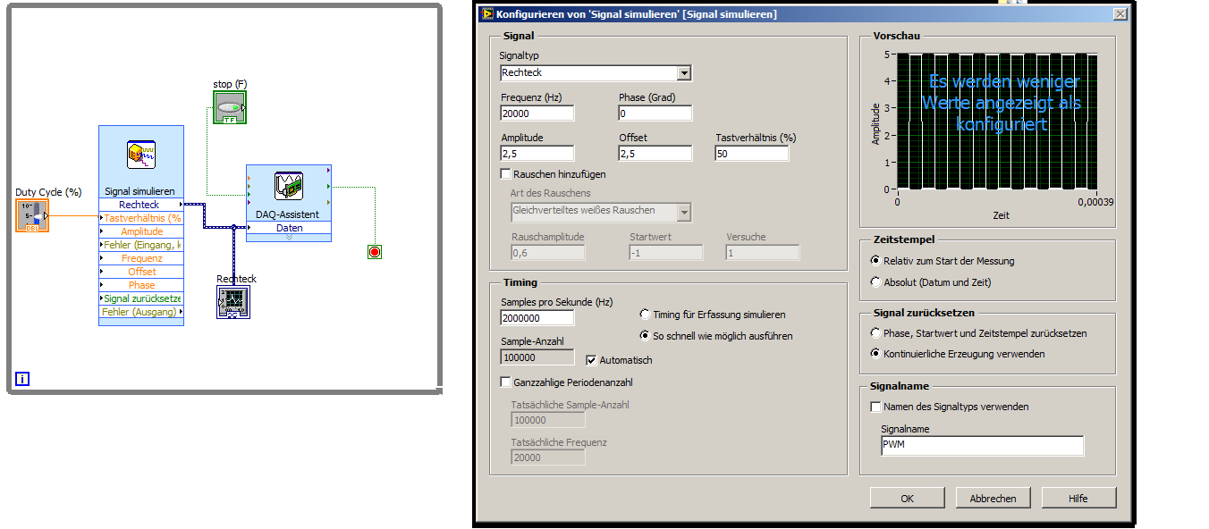Open the Signaltyp dropdown showing Rechteck
1209x529 pixels.
click(596, 73)
